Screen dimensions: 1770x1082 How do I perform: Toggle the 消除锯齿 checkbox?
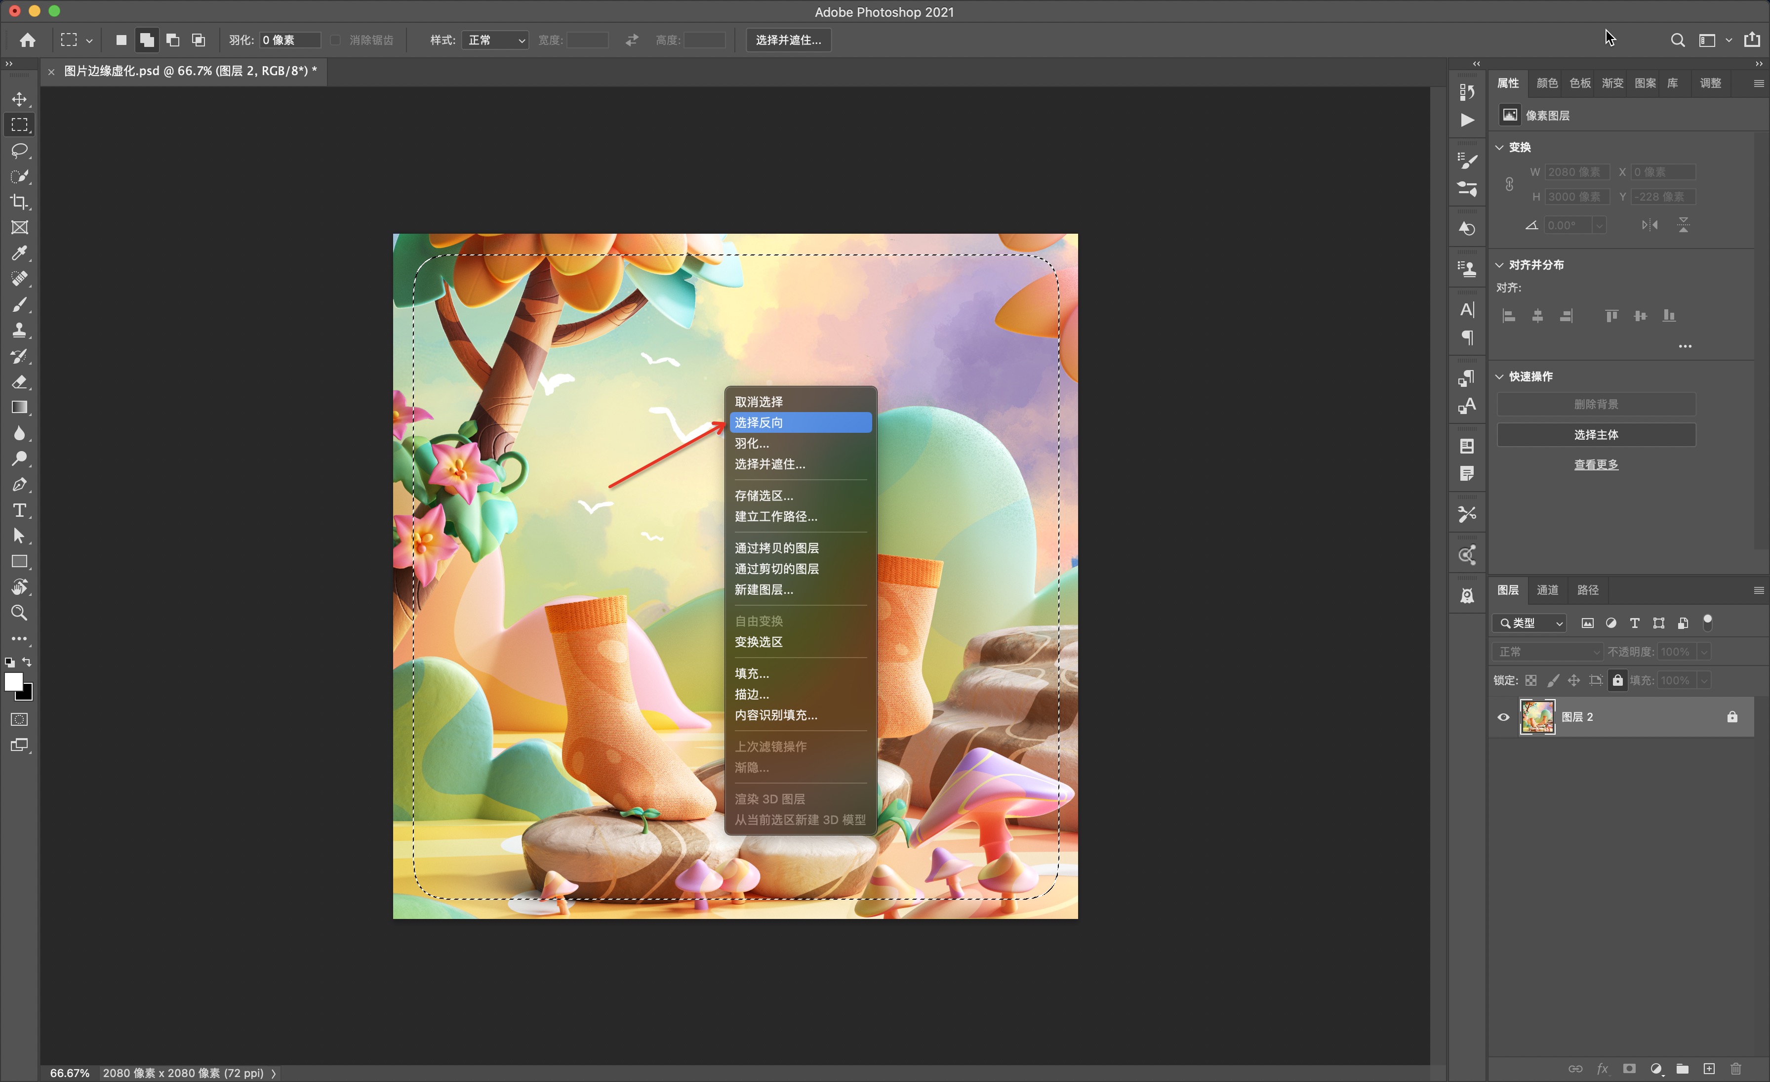tap(335, 40)
